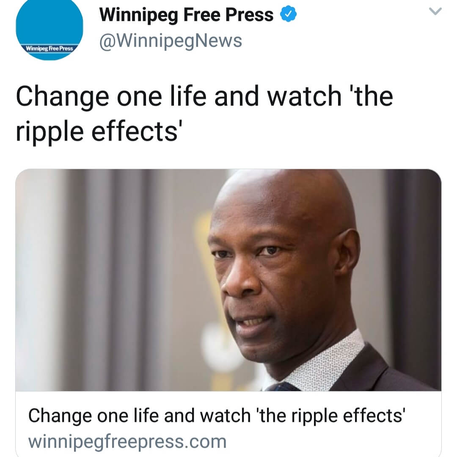
Task: Click the blue verified checkmark badge
Action: pyautogui.click(x=288, y=14)
